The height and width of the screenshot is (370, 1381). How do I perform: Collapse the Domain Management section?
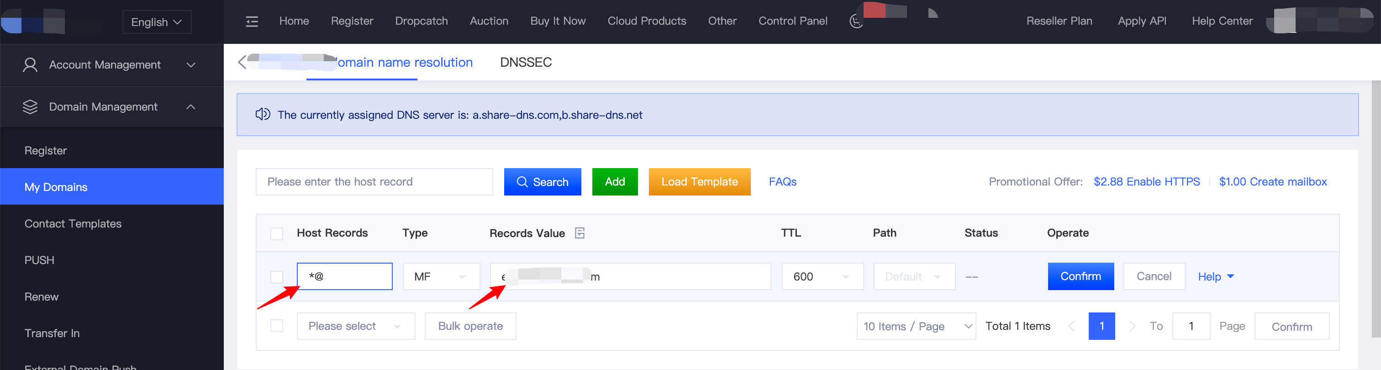pos(111,107)
